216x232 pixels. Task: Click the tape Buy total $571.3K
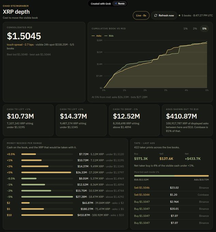[x=141, y=159]
